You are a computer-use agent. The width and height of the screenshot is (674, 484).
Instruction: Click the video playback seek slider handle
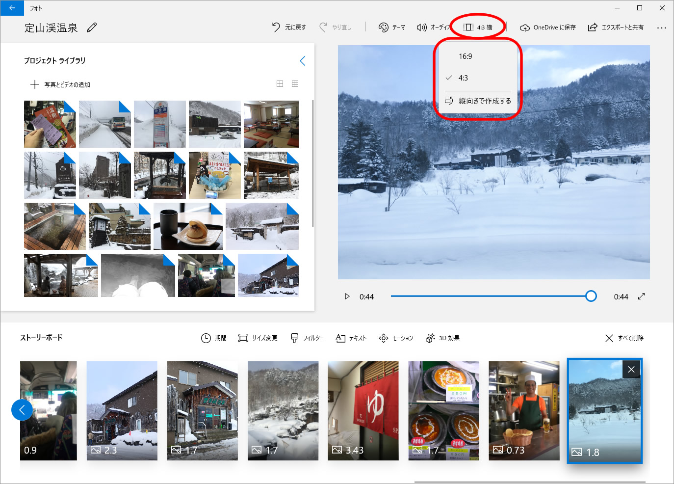[591, 296]
